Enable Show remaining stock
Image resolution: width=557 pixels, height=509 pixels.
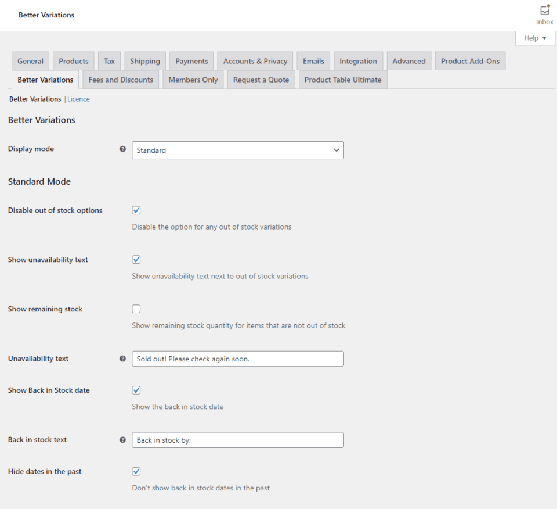click(x=136, y=309)
